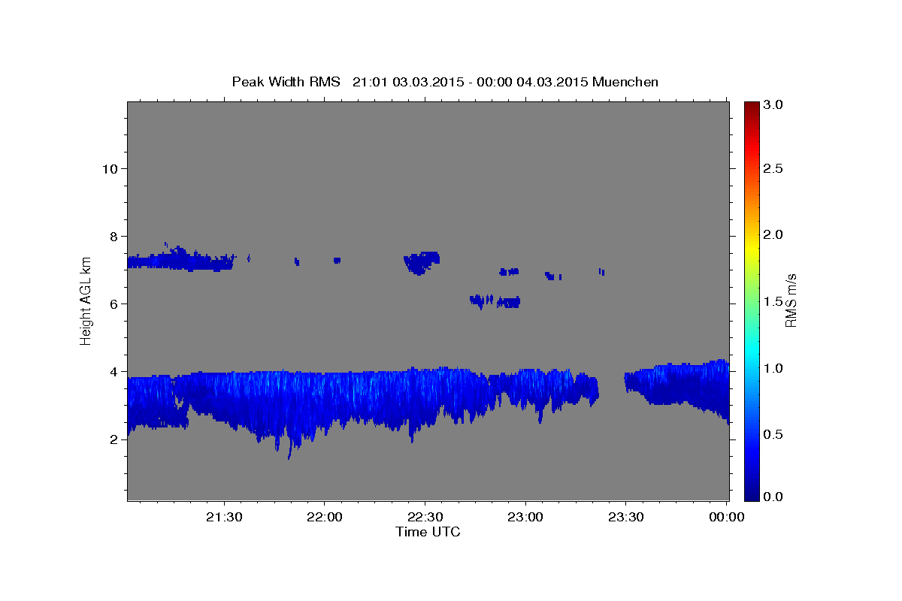Click the height tick label 10

pos(110,168)
